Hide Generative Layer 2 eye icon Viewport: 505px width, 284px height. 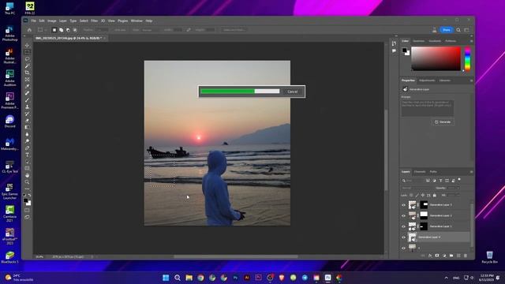click(403, 215)
